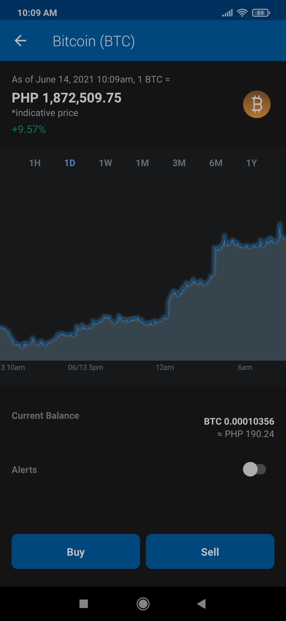Tap the recent apps square icon
286x621 pixels.
pos(84,604)
